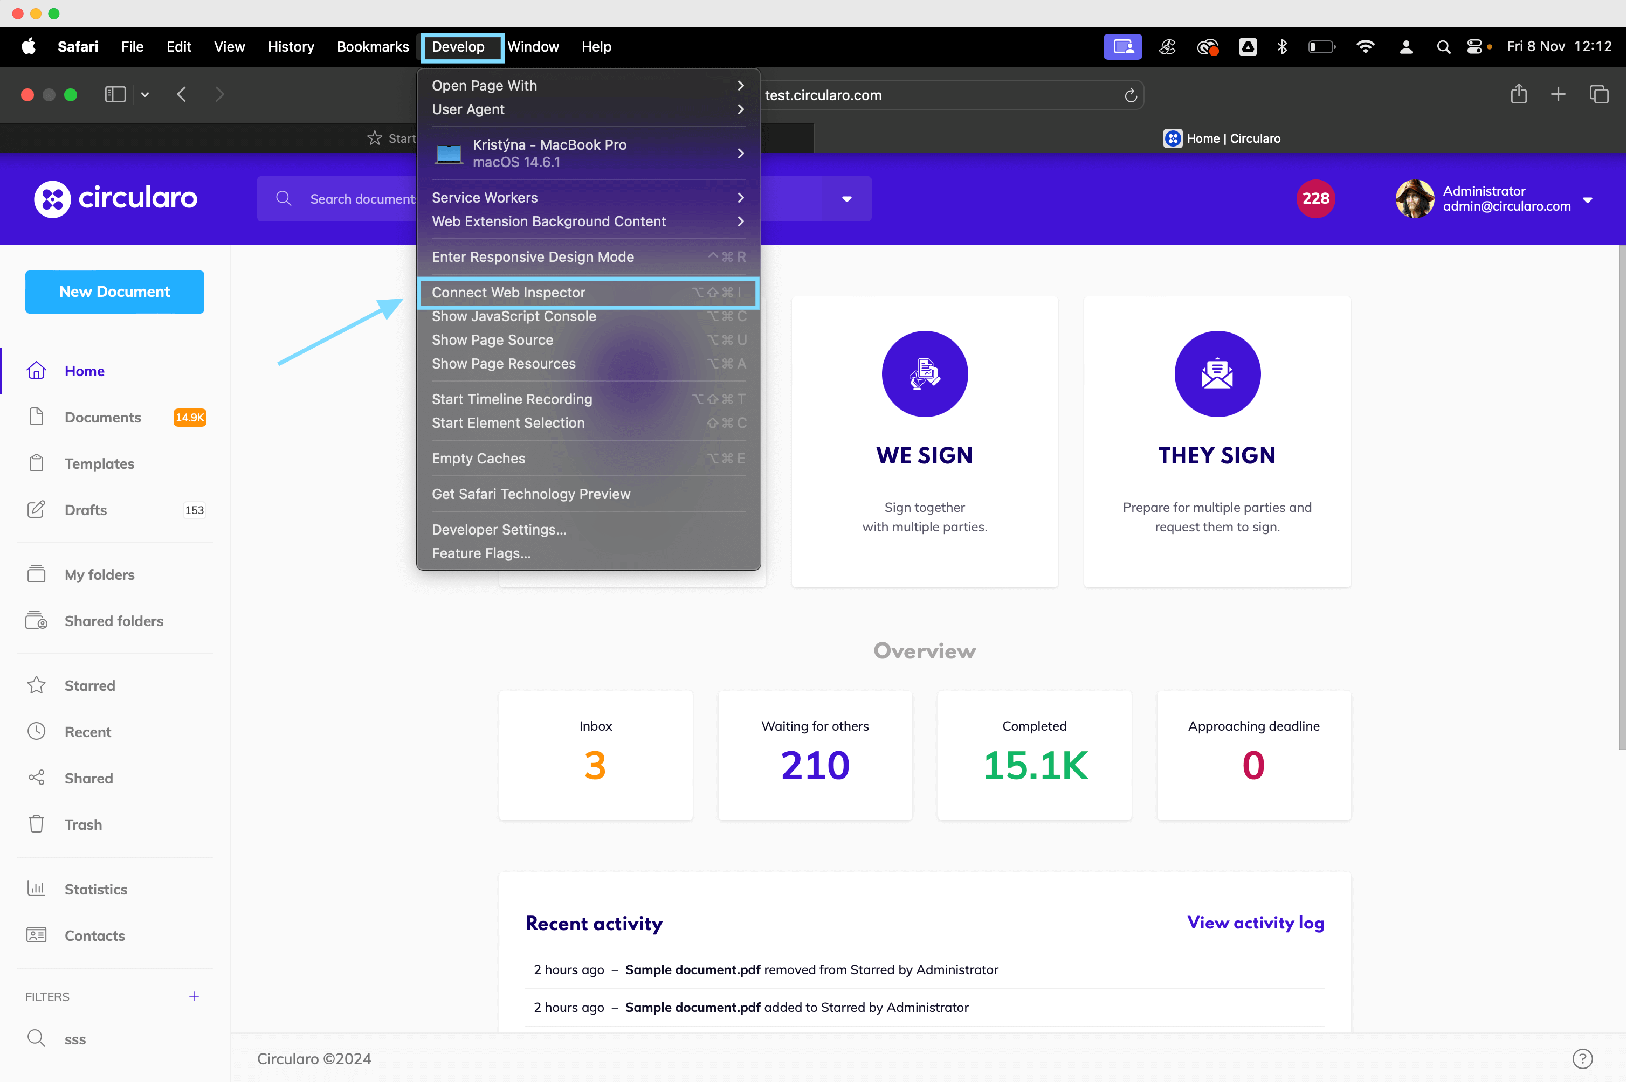This screenshot has width=1626, height=1082.
Task: Open the Contacts icon in sidebar
Action: [x=36, y=935]
